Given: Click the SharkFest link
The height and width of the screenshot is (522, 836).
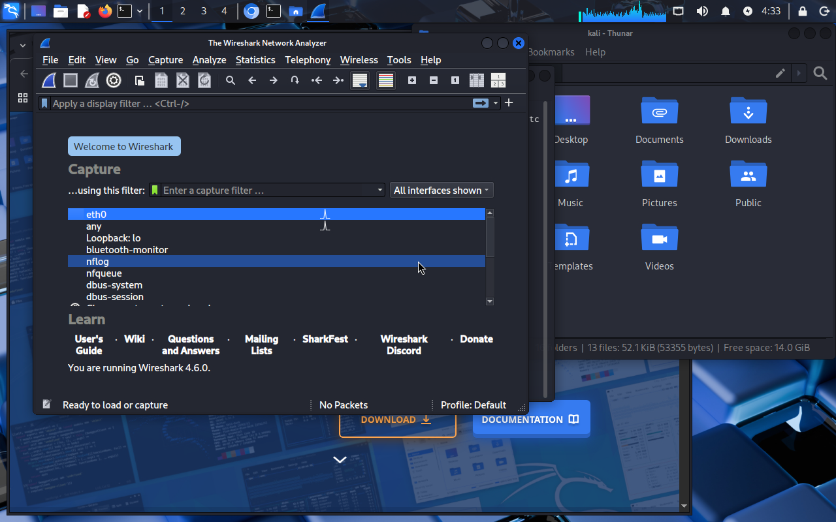Looking at the screenshot, I should click(x=325, y=339).
